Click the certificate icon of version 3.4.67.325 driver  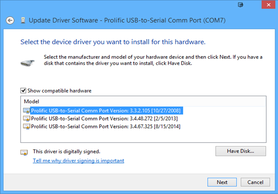click(x=26, y=126)
